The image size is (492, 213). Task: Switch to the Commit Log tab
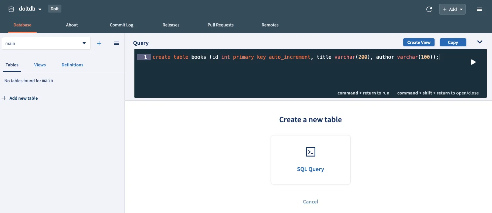[x=121, y=25]
